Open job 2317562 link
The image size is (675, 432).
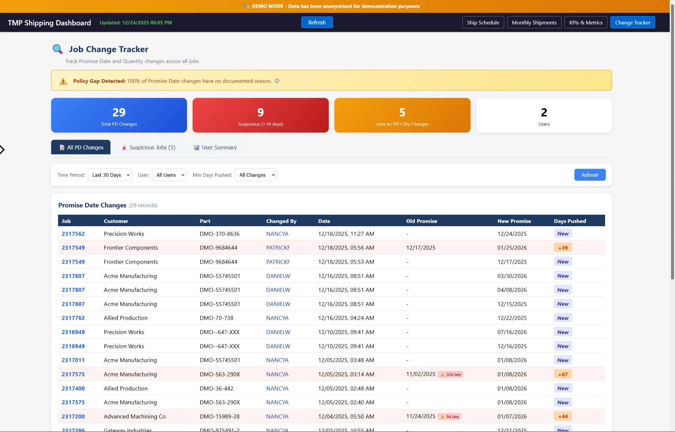(73, 234)
